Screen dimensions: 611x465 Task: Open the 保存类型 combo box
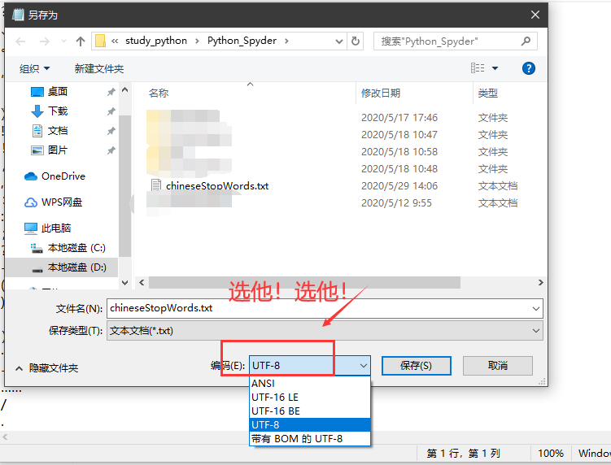coord(325,331)
